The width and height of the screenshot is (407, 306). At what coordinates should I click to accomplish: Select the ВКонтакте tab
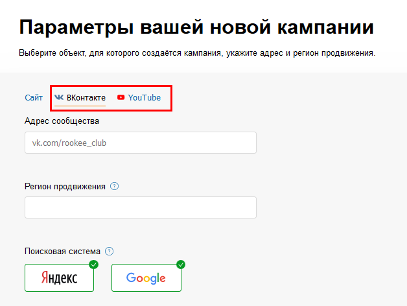pos(80,98)
